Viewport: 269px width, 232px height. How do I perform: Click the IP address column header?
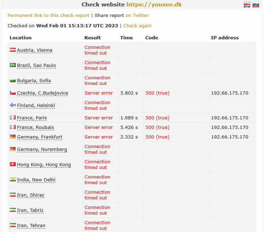(225, 38)
